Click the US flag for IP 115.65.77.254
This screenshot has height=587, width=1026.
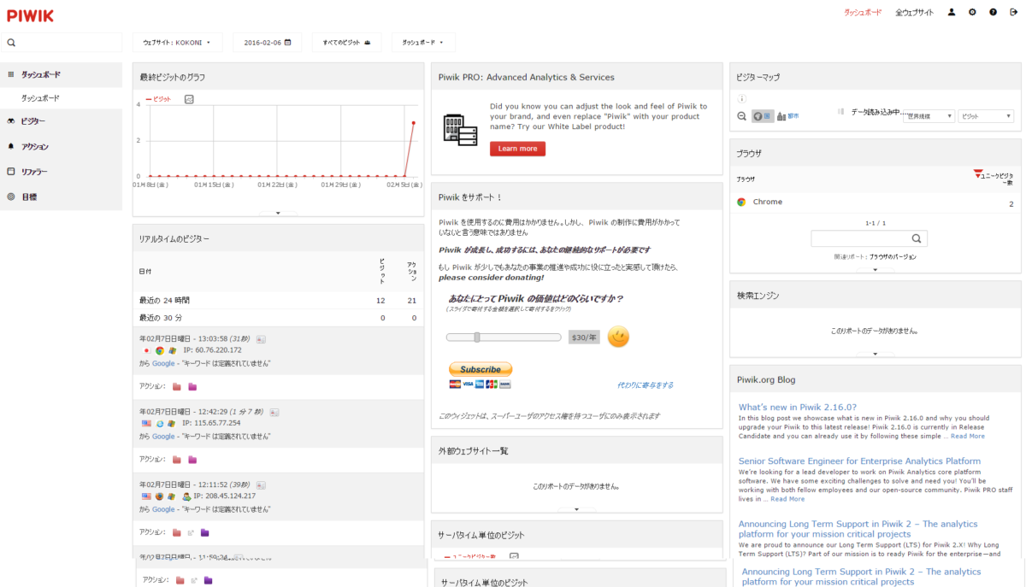click(147, 423)
